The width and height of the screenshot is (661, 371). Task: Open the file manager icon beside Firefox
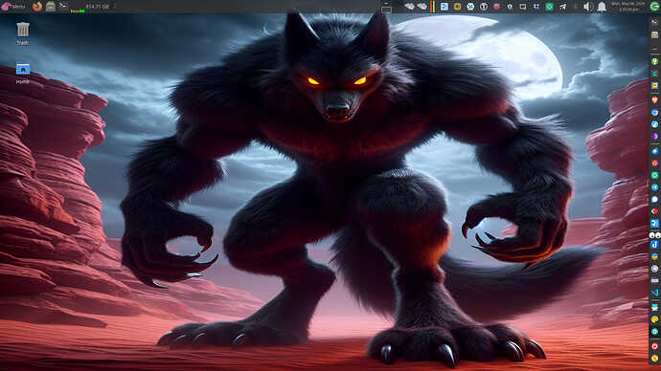click(x=51, y=7)
